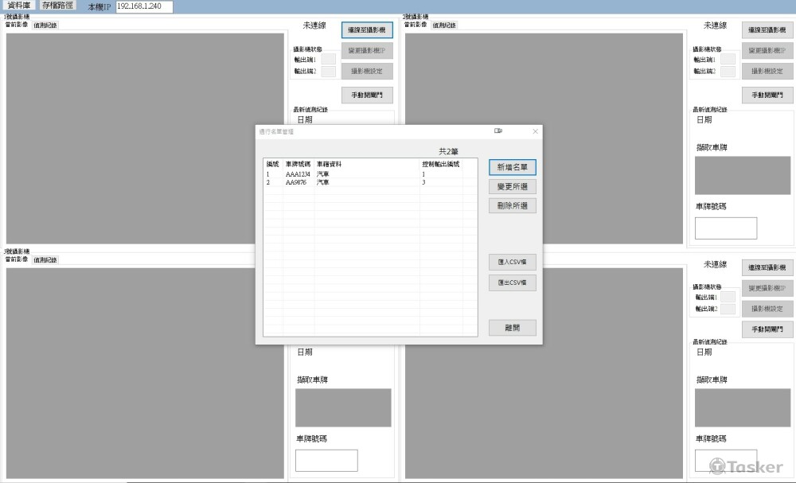The width and height of the screenshot is (796, 483).
Task: Export the list with 匯出CSV檔
Action: click(x=512, y=282)
